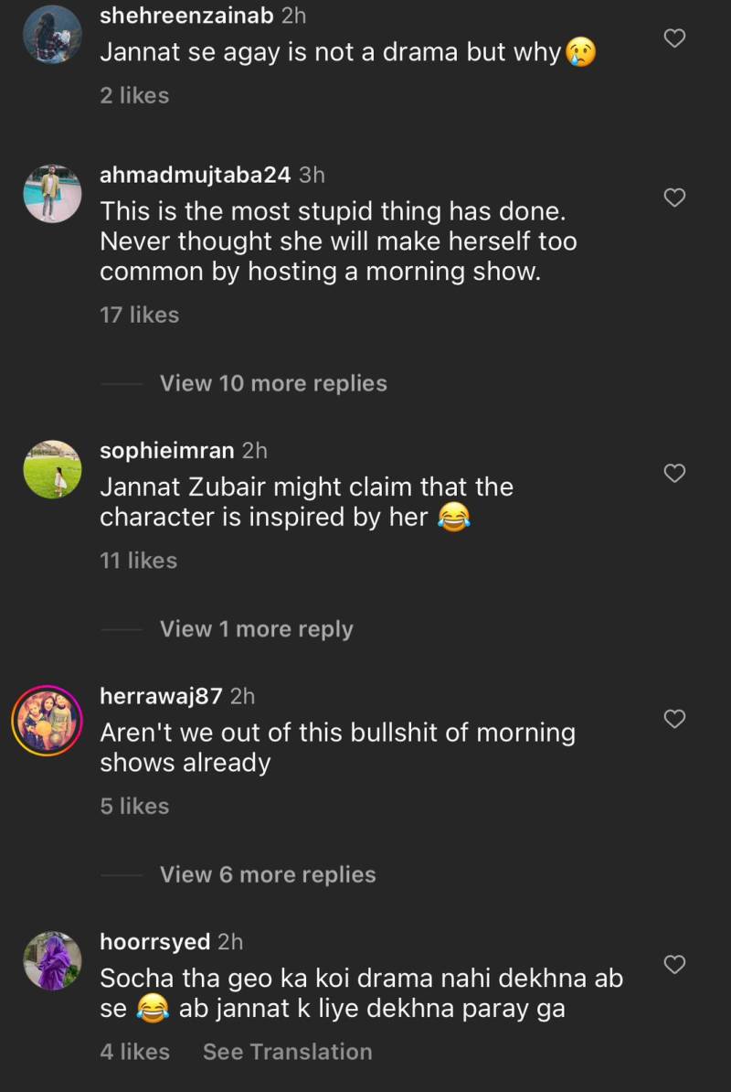Expand View 1 more reply
This screenshot has height=1092, width=731.
tap(256, 629)
